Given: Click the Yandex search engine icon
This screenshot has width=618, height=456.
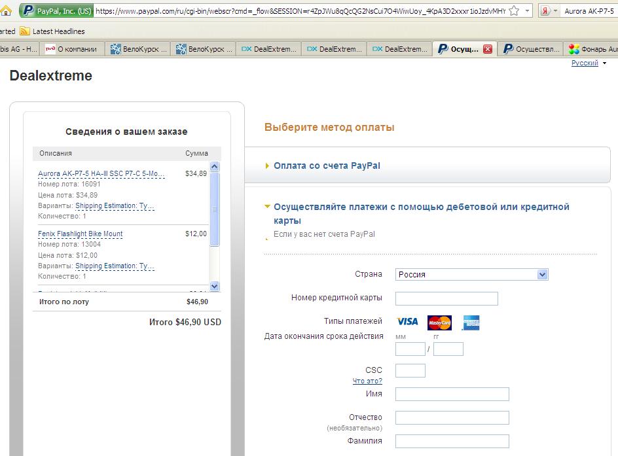Looking at the screenshot, I should click(x=545, y=10).
